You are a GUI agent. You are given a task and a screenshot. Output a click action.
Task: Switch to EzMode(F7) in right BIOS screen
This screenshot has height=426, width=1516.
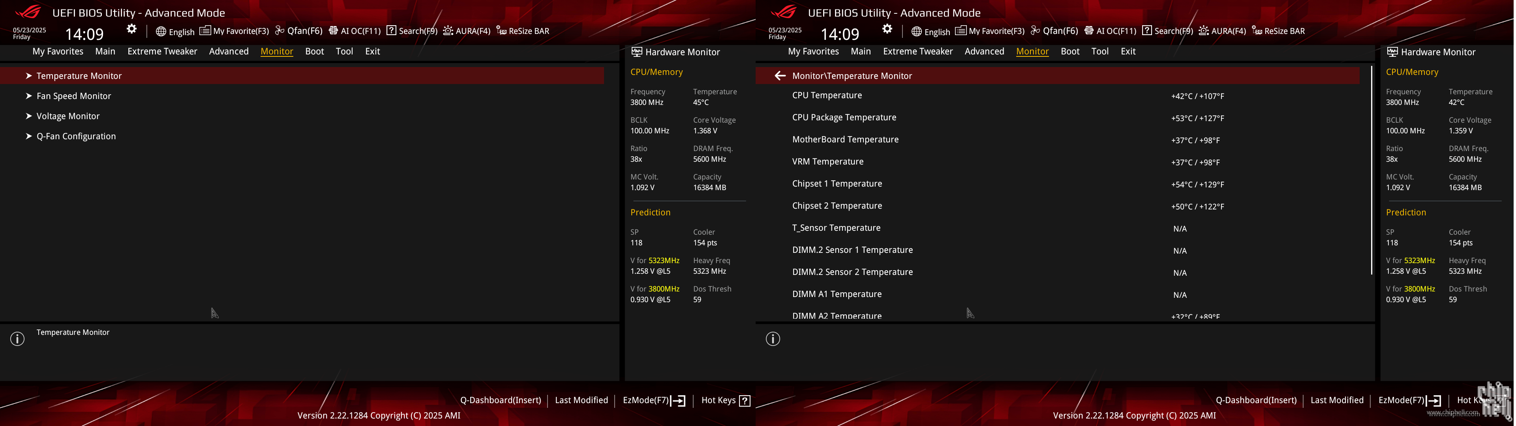(1409, 400)
